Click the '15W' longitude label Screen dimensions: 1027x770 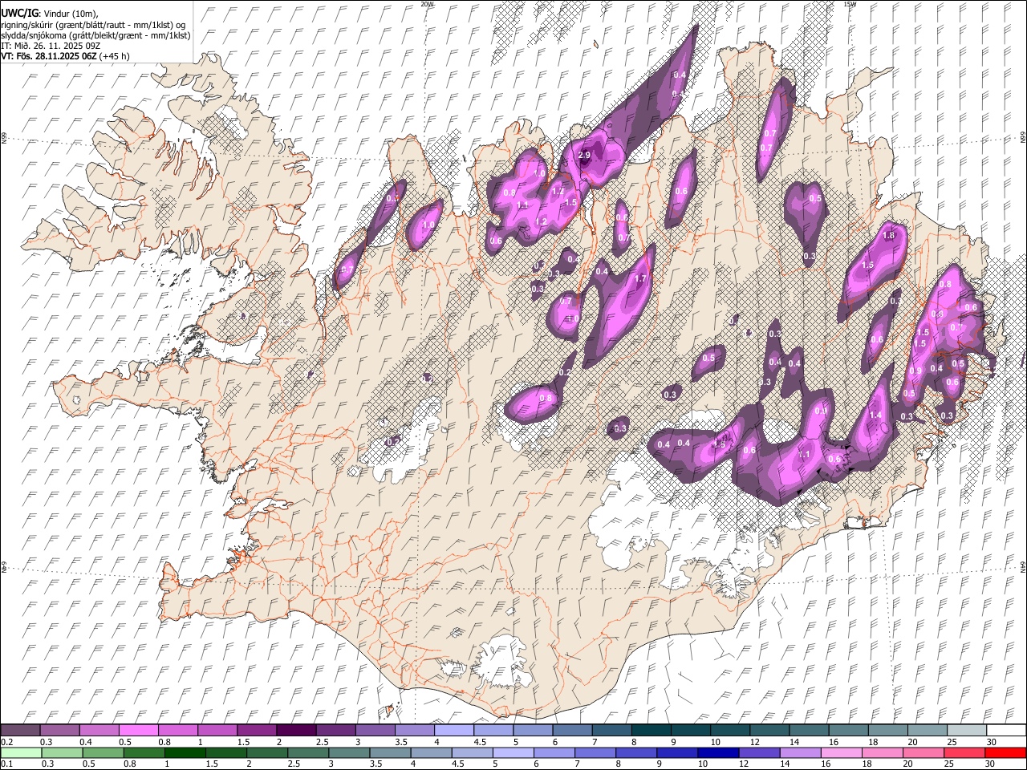tap(849, 4)
